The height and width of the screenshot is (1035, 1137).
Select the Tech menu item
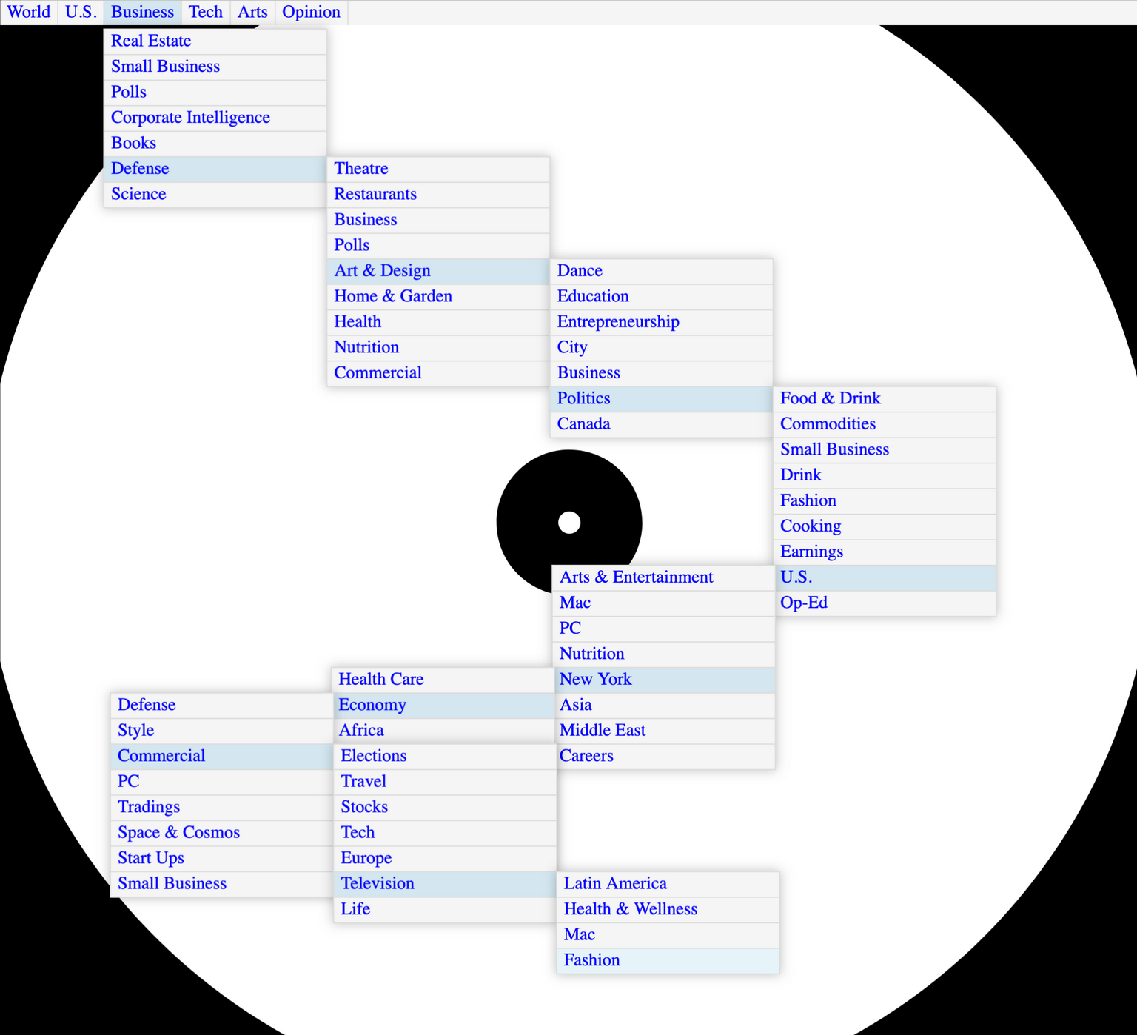(205, 12)
